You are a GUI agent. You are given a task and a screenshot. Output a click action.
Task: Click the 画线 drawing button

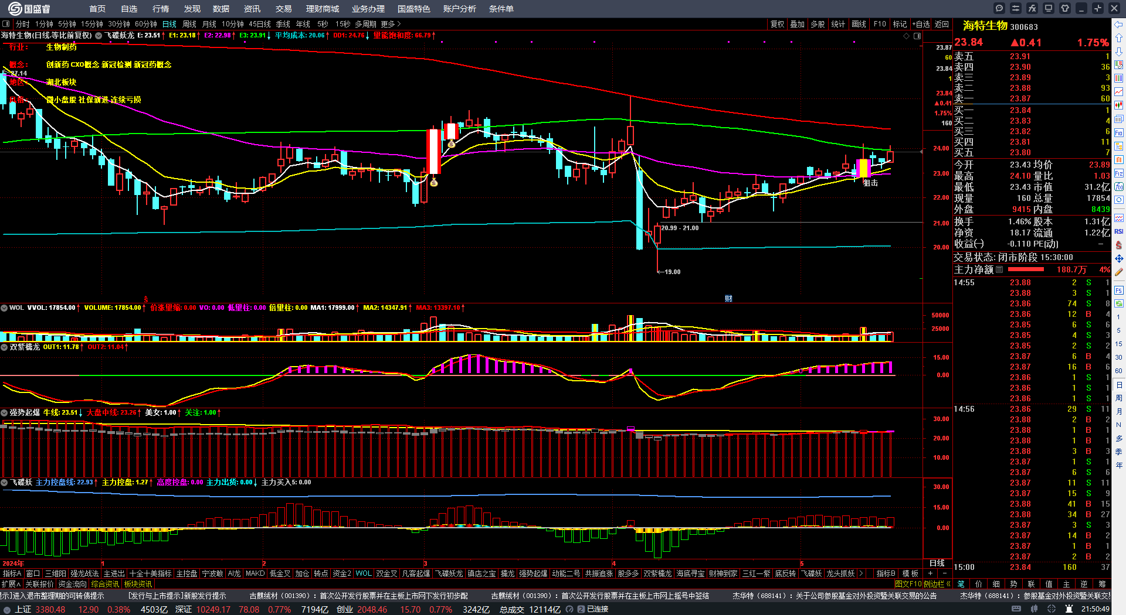(859, 24)
